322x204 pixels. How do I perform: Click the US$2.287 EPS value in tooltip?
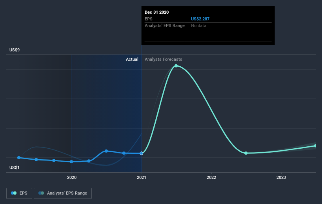(200, 19)
